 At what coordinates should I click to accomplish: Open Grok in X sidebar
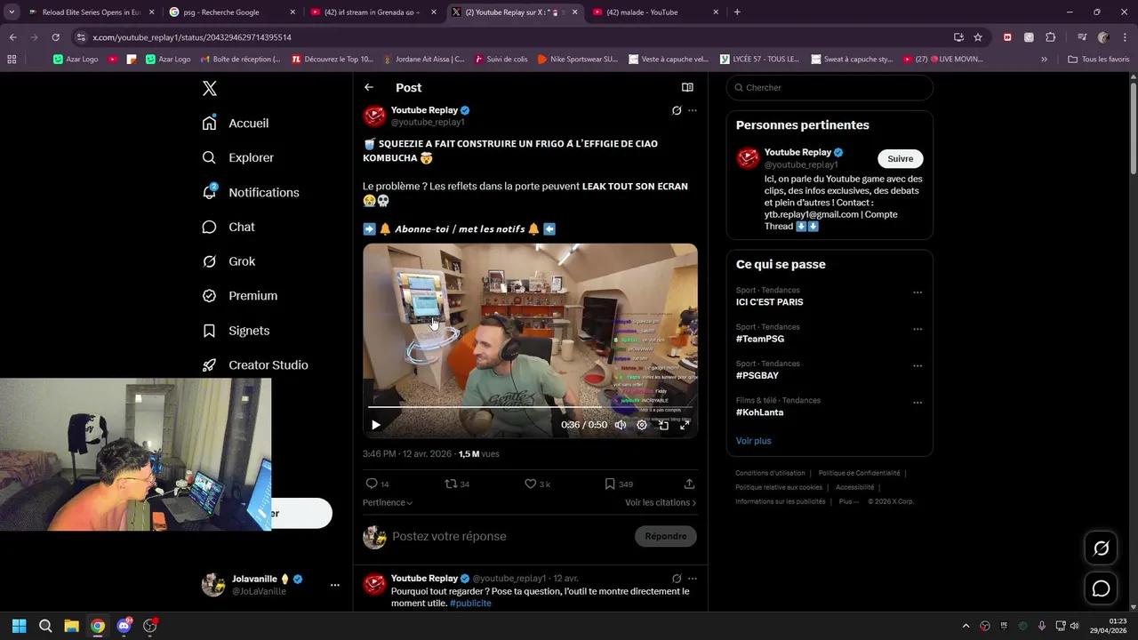pyautogui.click(x=228, y=261)
